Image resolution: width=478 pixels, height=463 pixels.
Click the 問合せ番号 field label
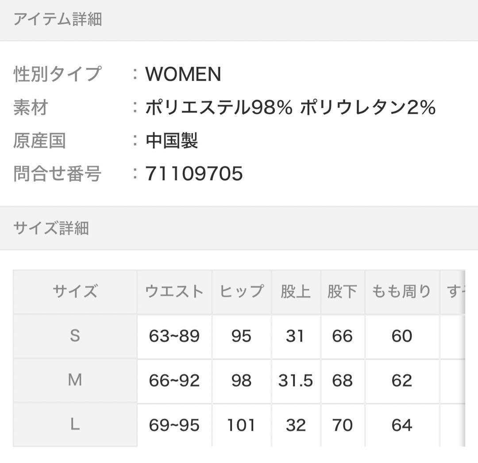[x=58, y=174]
